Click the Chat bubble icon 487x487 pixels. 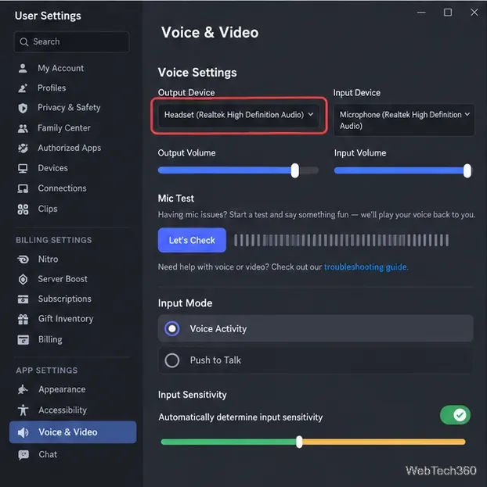pos(23,455)
